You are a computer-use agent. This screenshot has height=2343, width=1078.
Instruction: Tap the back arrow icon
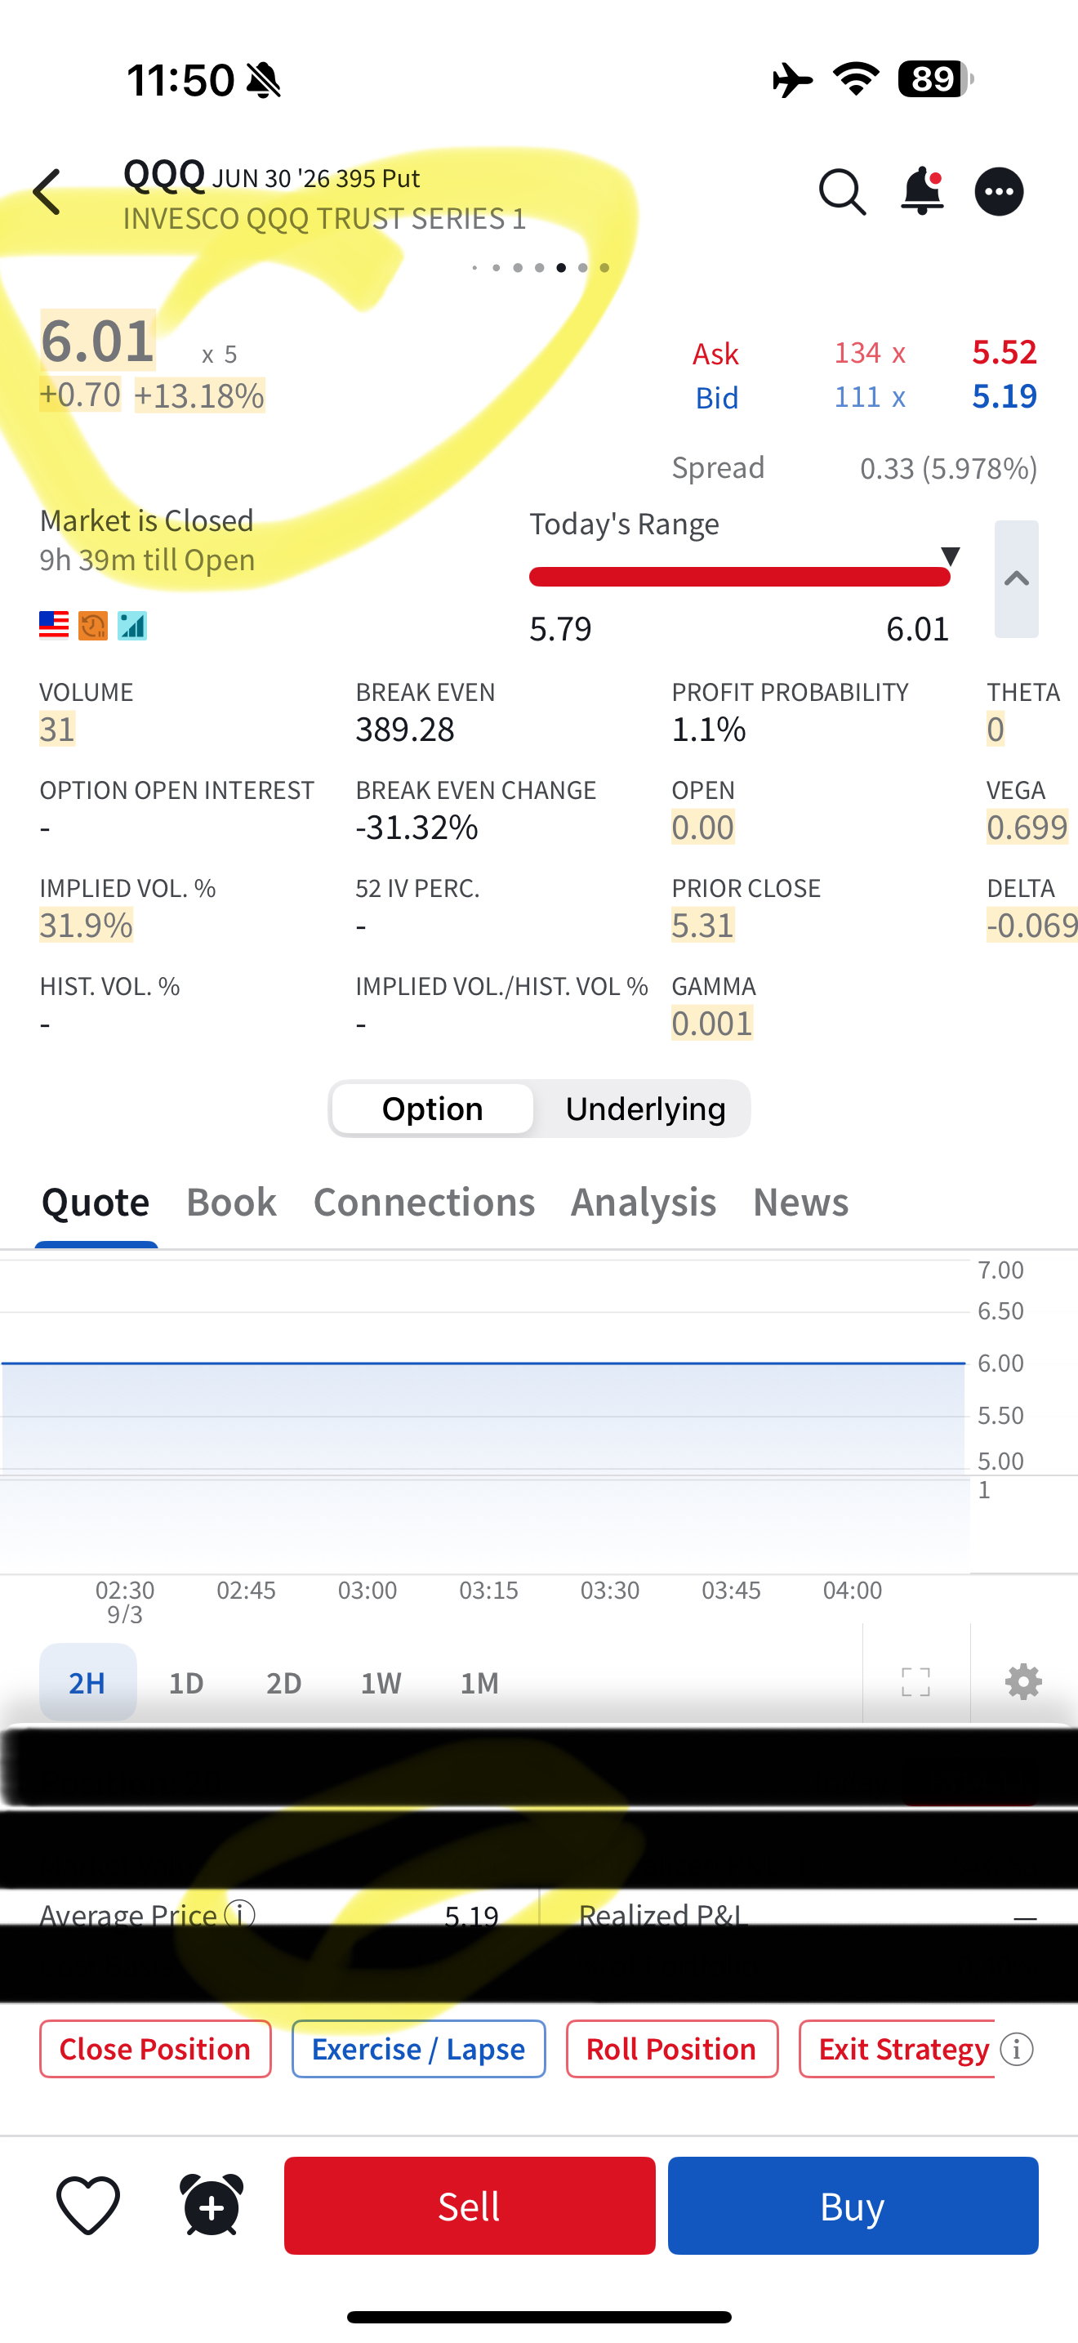(x=47, y=192)
